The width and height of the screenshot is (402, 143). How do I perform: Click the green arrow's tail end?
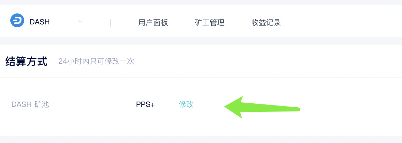pos(296,109)
